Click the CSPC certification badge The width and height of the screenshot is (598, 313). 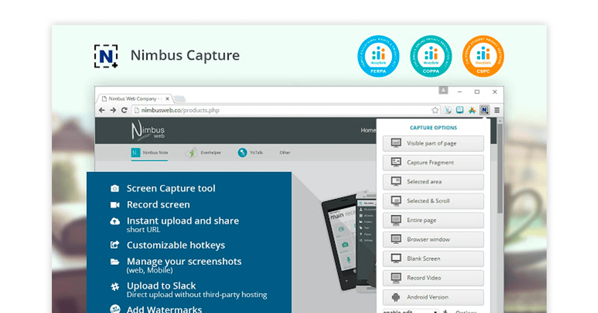click(483, 56)
